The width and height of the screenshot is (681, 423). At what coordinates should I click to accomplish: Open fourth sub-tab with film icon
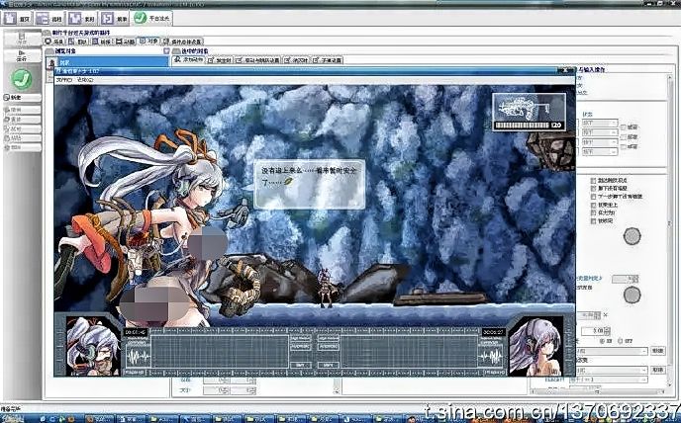125,42
